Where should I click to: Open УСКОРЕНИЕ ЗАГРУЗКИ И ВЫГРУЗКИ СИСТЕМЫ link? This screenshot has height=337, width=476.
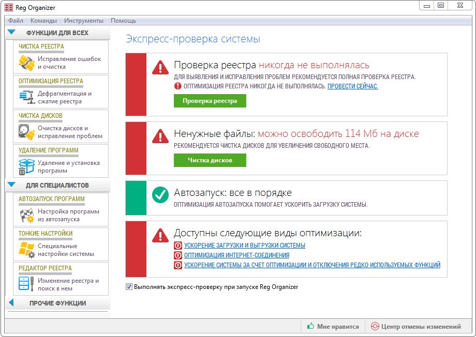245,246
